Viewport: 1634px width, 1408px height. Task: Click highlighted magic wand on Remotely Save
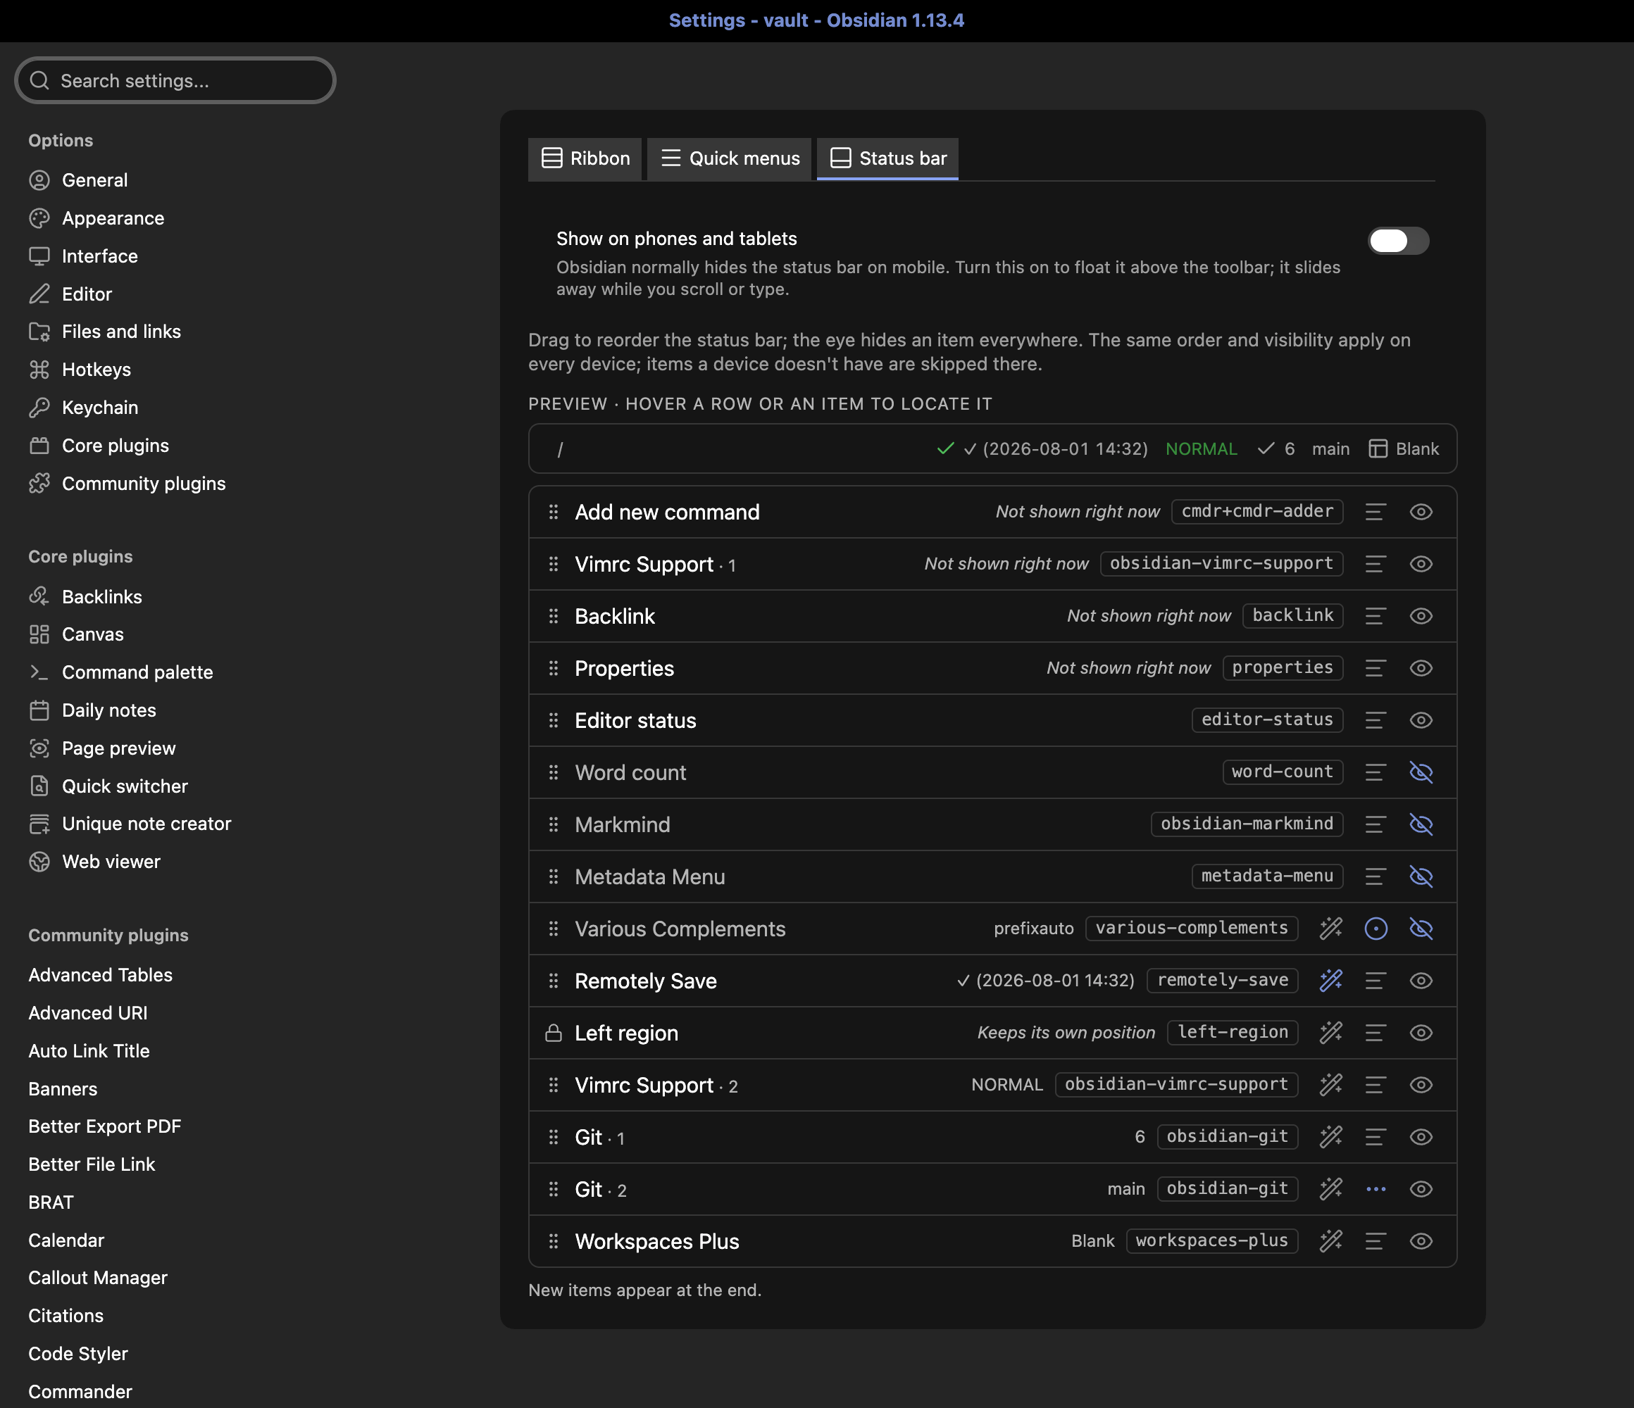point(1331,980)
